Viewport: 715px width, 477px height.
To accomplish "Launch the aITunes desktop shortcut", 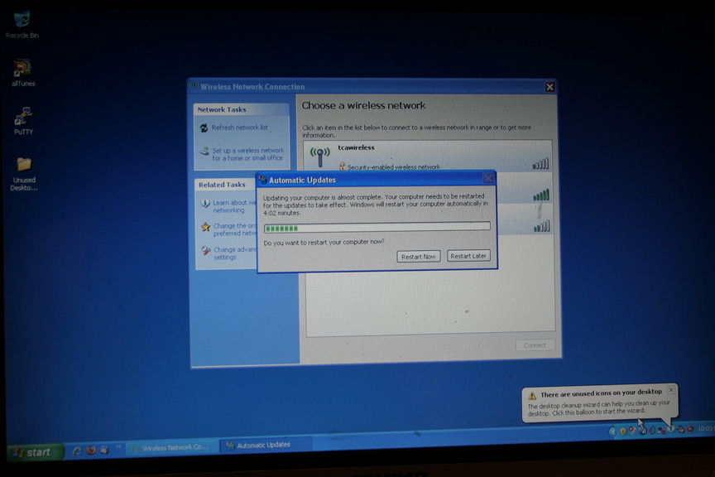I will (23, 73).
